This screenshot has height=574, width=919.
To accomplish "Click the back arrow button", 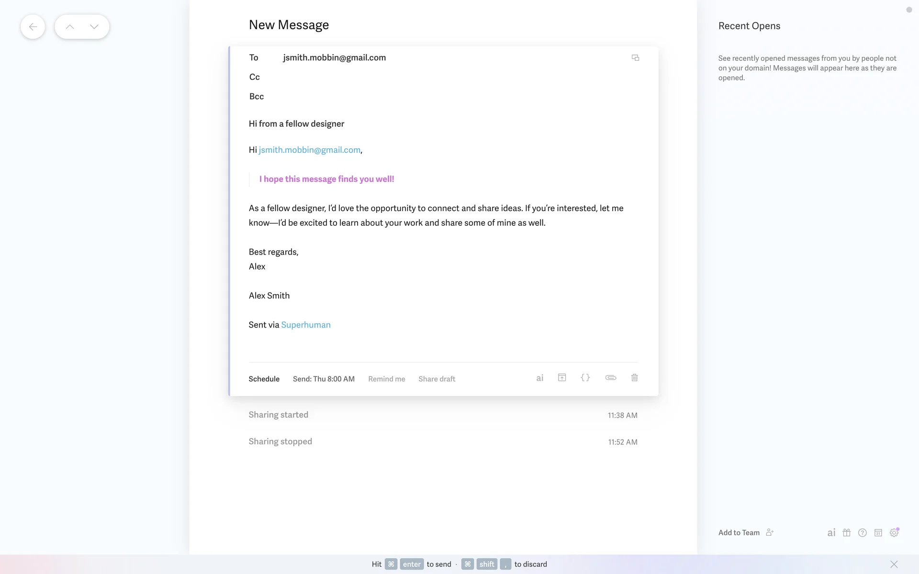I will click(x=33, y=27).
